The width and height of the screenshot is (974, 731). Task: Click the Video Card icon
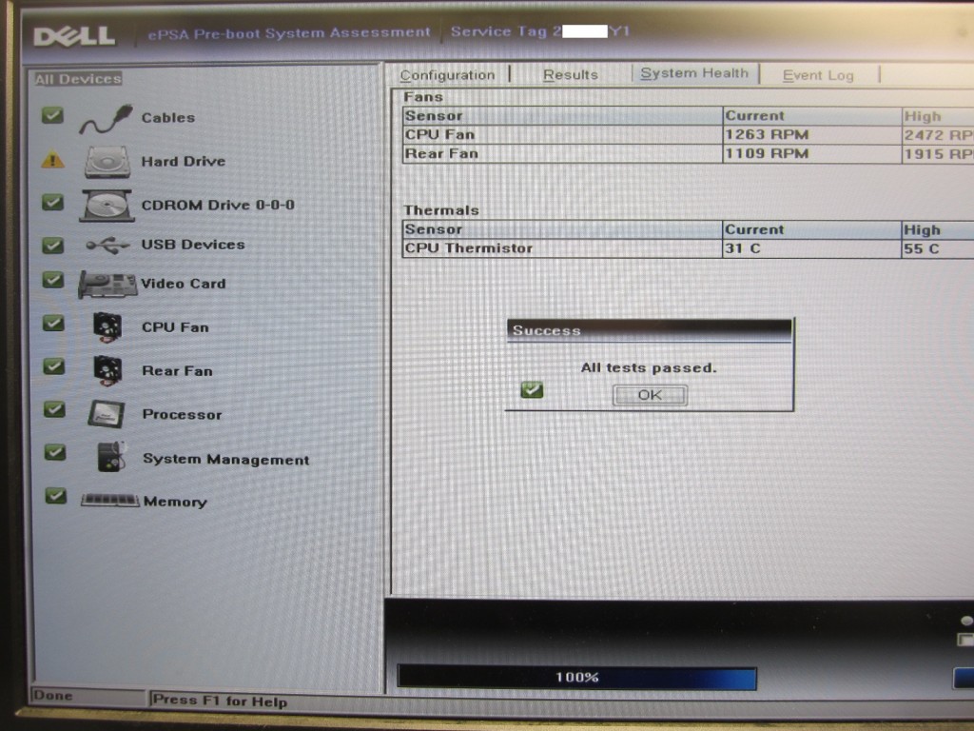click(107, 285)
